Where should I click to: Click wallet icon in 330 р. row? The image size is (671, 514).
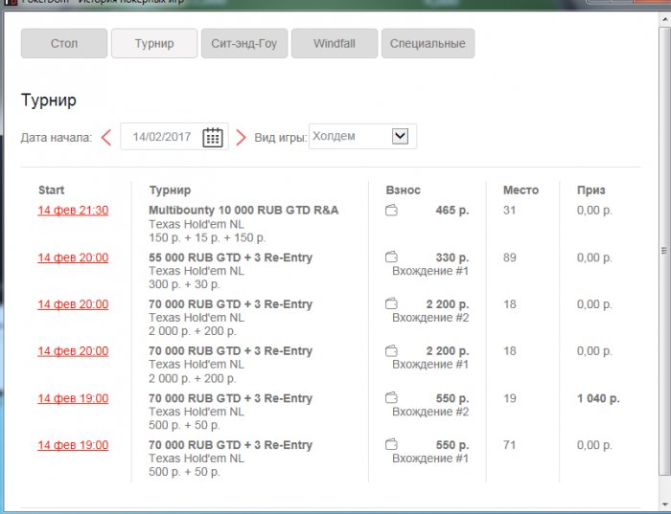click(391, 257)
